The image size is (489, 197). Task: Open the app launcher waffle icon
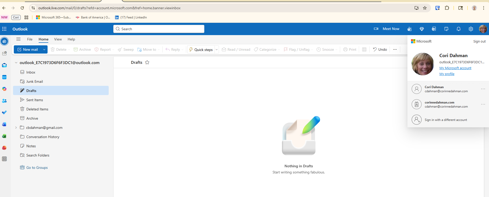[x=4, y=29]
